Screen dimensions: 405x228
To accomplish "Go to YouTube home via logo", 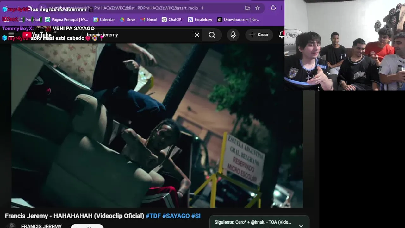I will (37, 35).
